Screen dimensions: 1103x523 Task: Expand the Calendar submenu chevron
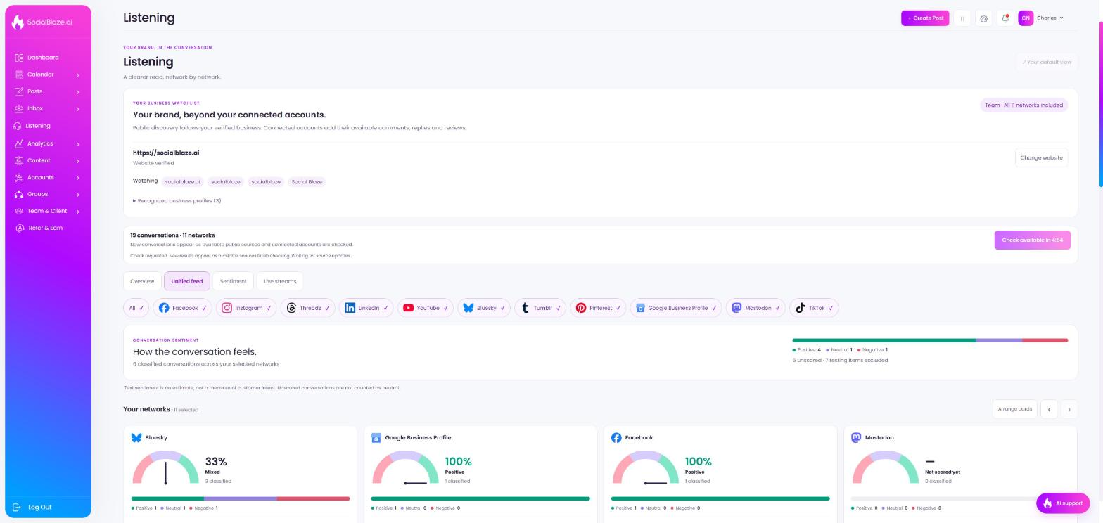coord(77,75)
